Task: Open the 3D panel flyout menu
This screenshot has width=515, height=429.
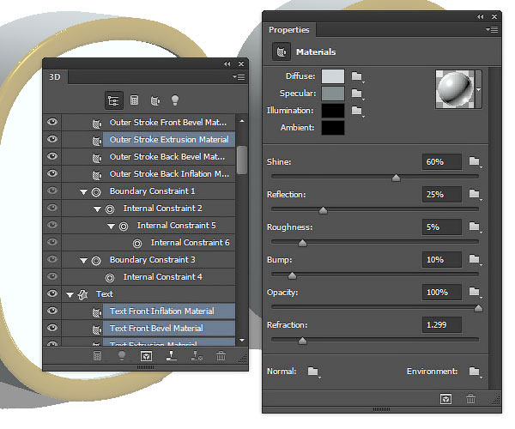Action: (239, 77)
